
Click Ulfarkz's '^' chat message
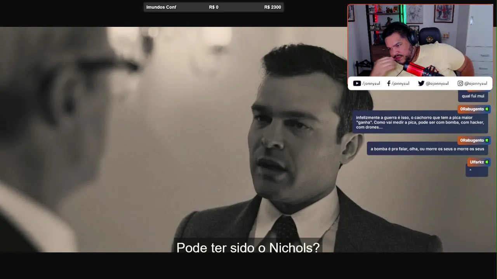coord(477,170)
